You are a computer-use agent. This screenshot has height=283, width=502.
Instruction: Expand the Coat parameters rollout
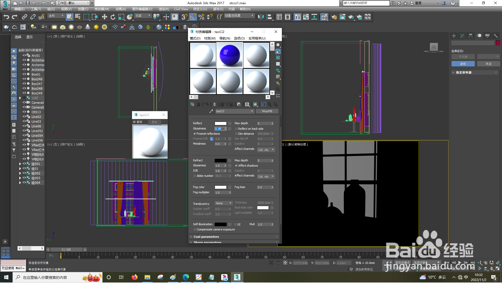pyautogui.click(x=206, y=237)
